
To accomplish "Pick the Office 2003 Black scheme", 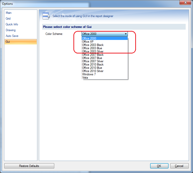I will click(x=105, y=45).
